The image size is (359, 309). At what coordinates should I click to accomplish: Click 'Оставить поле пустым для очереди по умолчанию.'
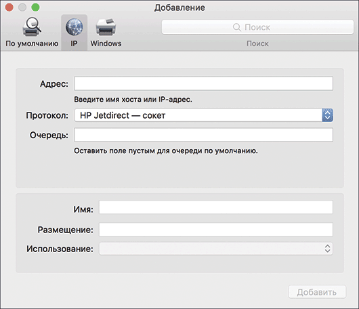(166, 150)
